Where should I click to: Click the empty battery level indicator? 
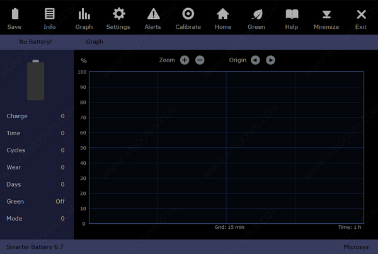tap(35, 80)
